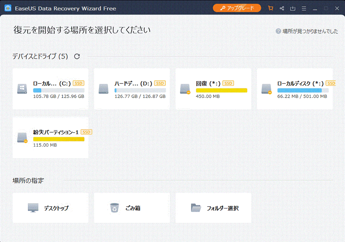Click the C: drive usage bar
Screen dimensions: 345x242
pyautogui.click(x=59, y=90)
